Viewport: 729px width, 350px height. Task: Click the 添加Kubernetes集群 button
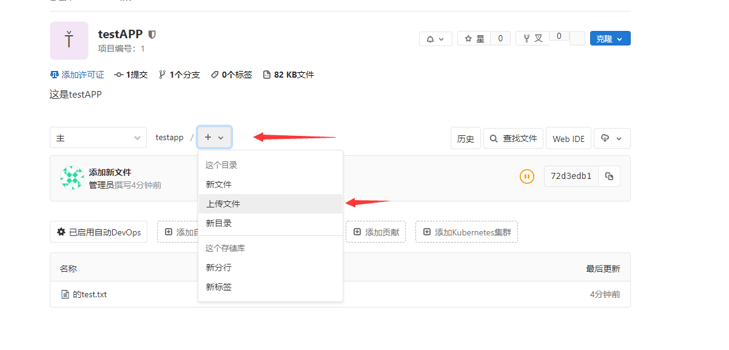click(466, 232)
